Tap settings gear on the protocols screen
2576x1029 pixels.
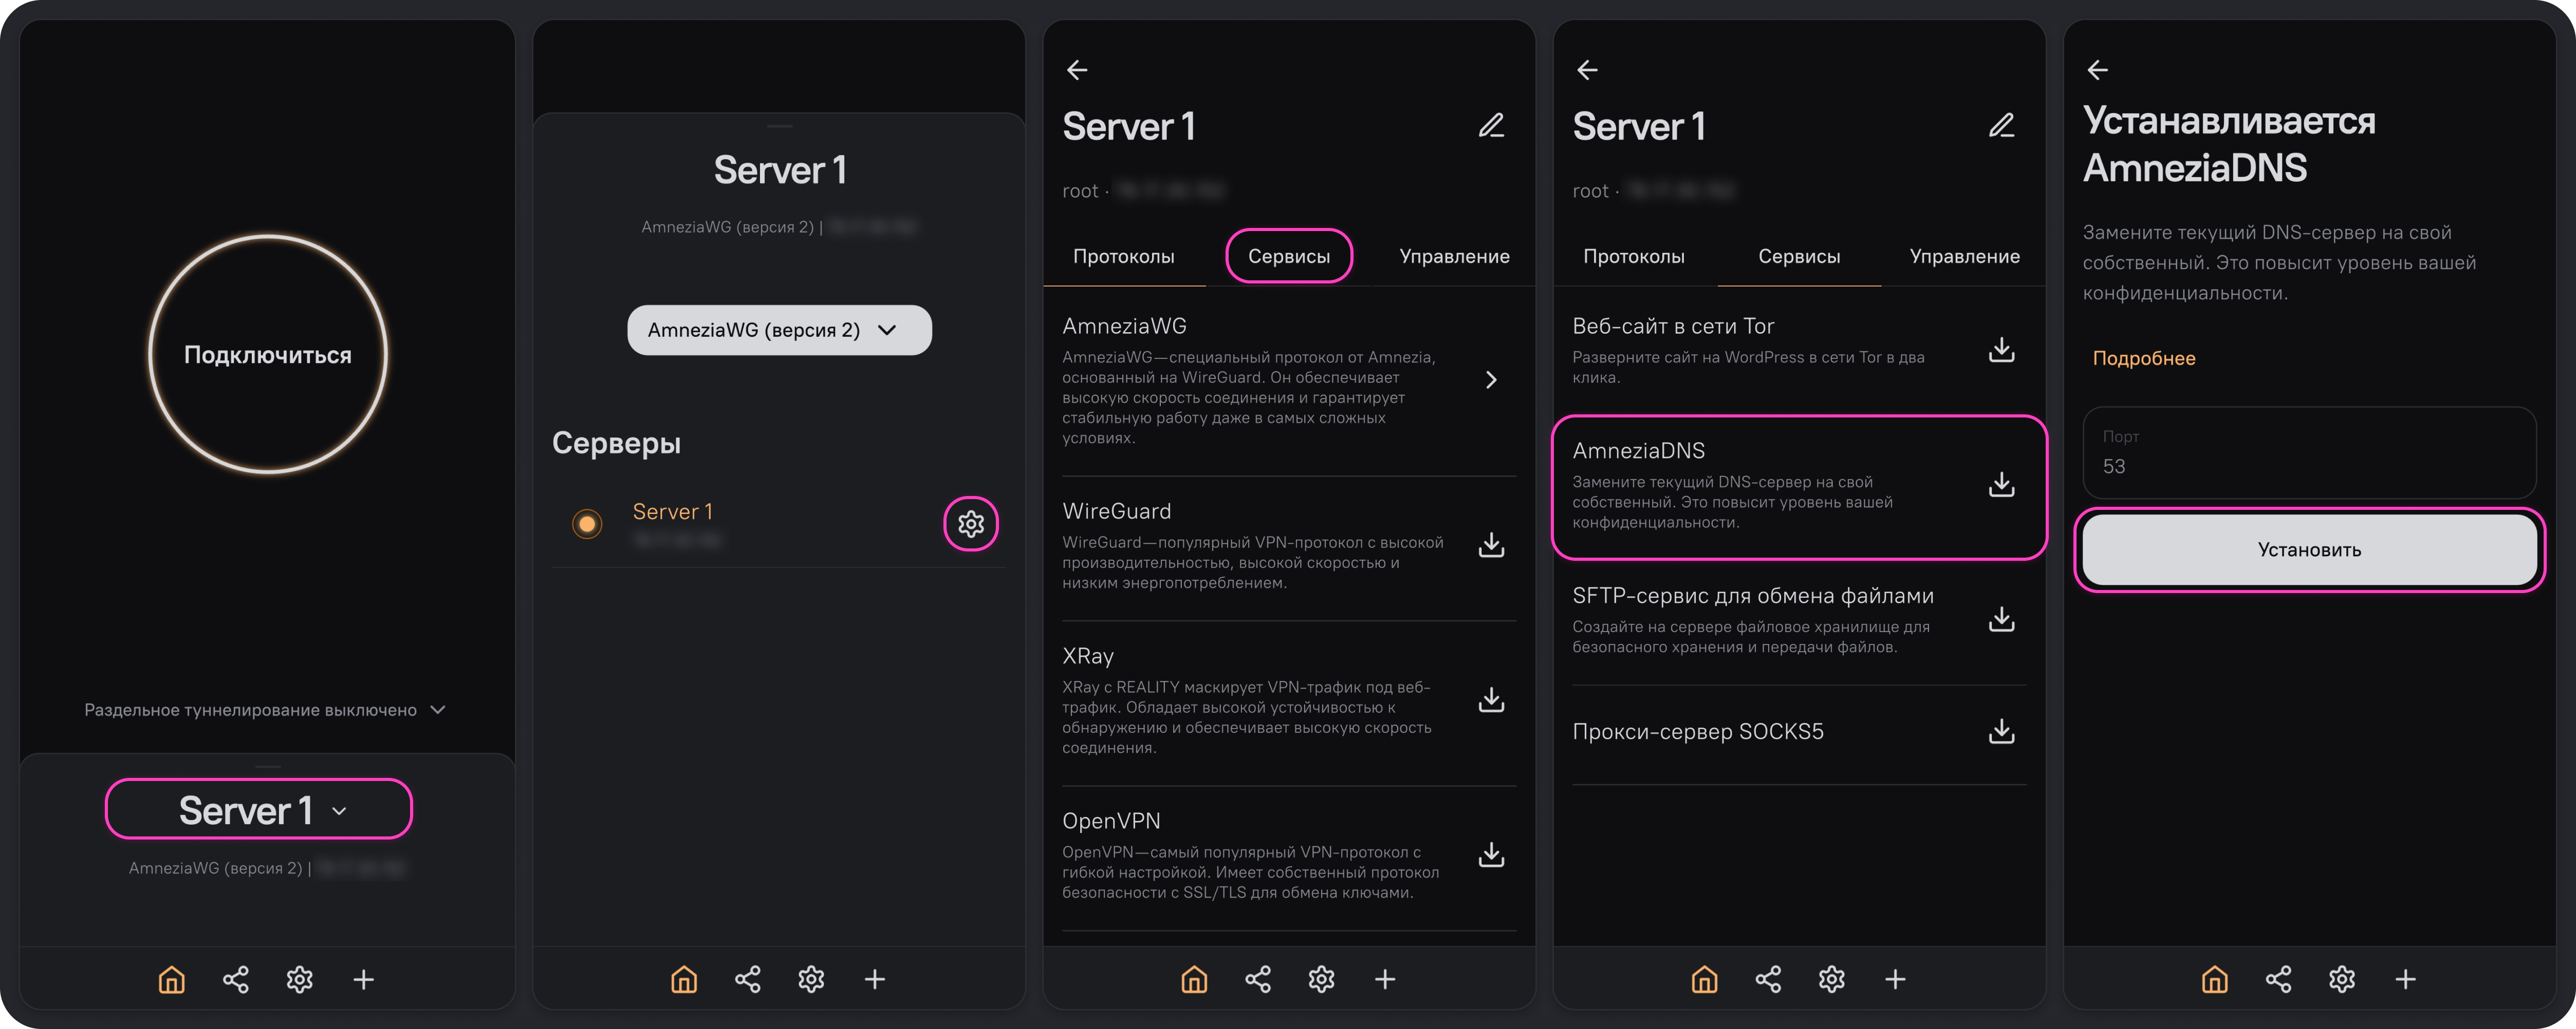point(1321,979)
